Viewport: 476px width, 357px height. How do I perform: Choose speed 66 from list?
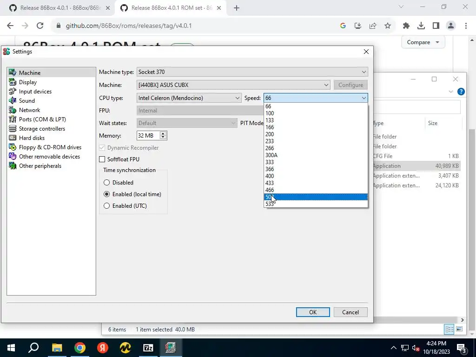pos(316,106)
